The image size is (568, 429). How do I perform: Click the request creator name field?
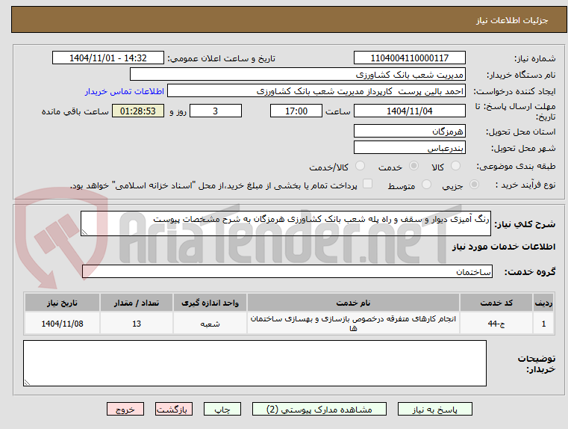pos(316,91)
